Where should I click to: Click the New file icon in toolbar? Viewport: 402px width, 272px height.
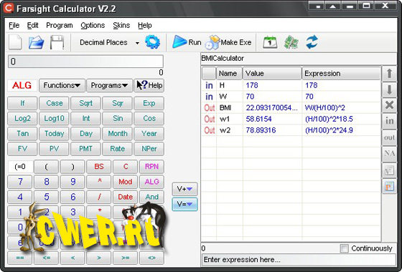15,42
